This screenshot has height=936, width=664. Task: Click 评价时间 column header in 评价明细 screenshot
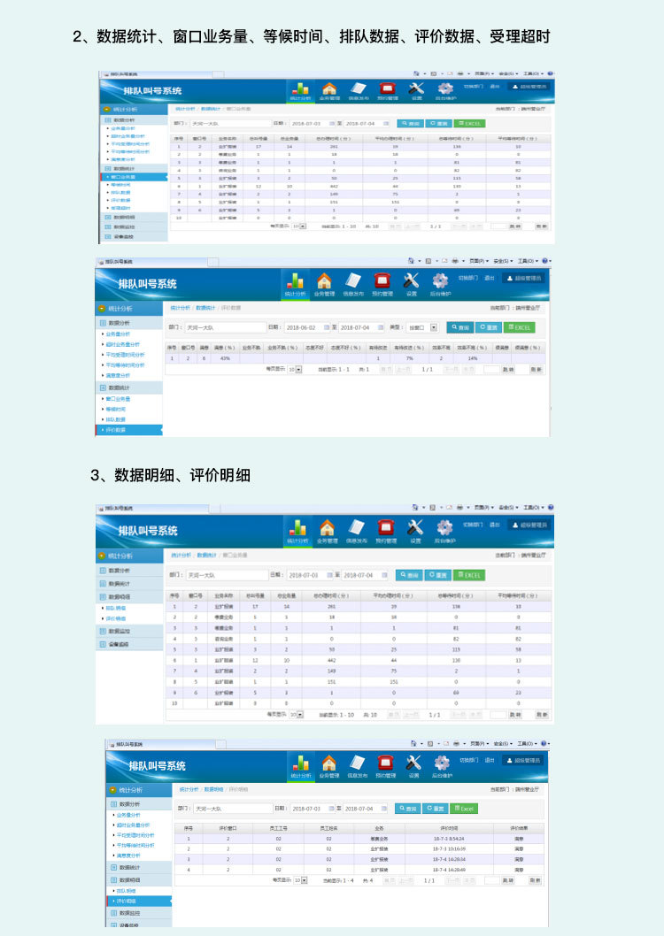(x=449, y=829)
